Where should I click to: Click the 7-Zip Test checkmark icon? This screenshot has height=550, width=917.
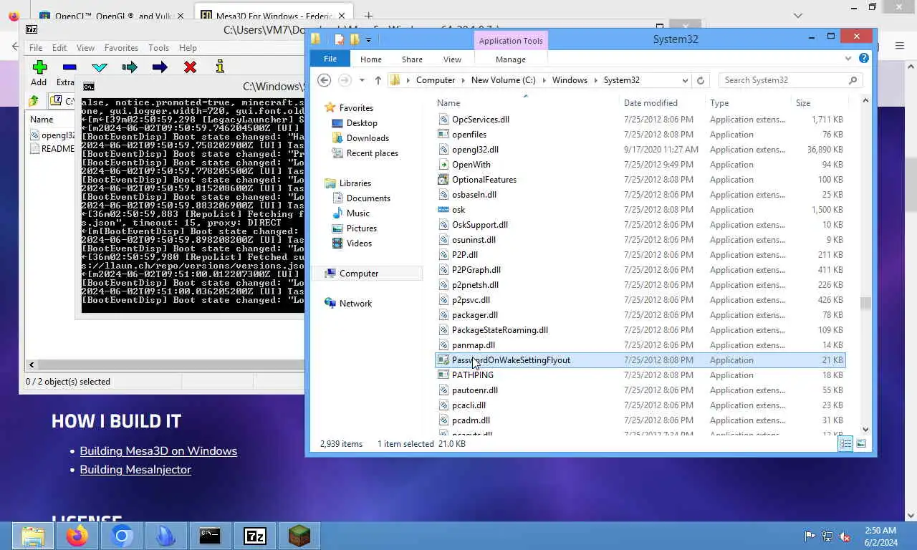[100, 67]
